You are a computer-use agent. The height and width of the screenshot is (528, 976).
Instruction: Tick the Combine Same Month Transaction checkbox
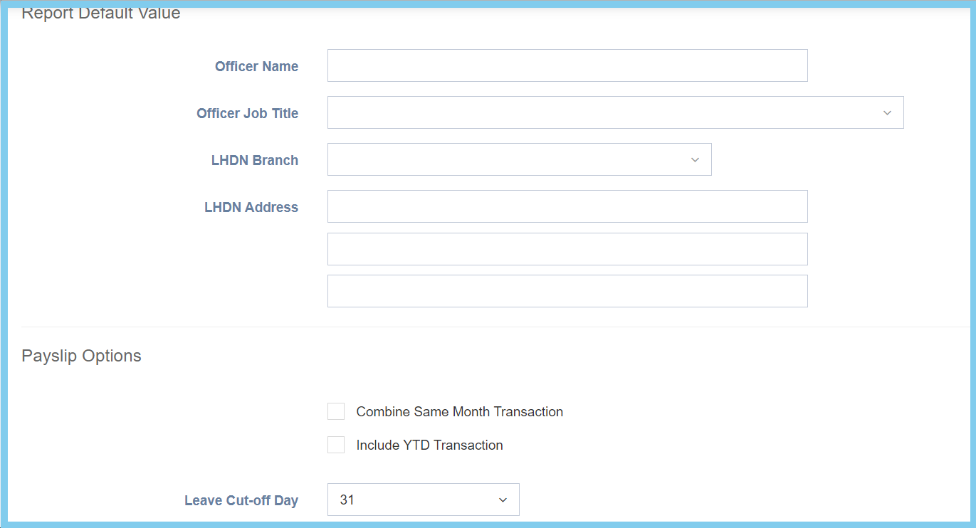click(336, 411)
